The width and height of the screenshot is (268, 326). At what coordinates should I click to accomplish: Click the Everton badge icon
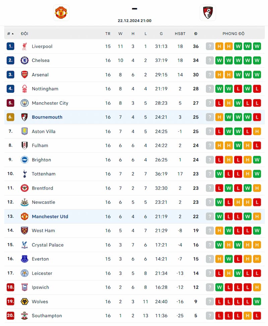[24, 259]
